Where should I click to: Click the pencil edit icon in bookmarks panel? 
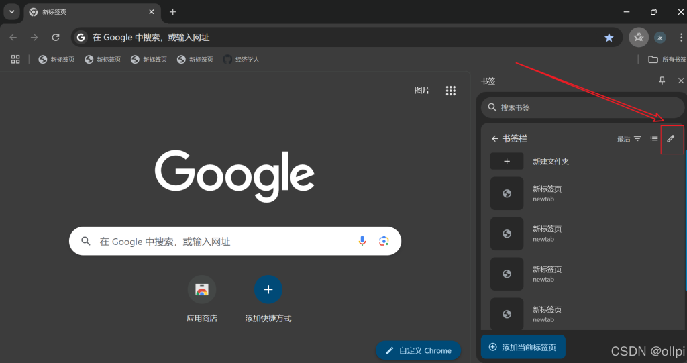(671, 139)
